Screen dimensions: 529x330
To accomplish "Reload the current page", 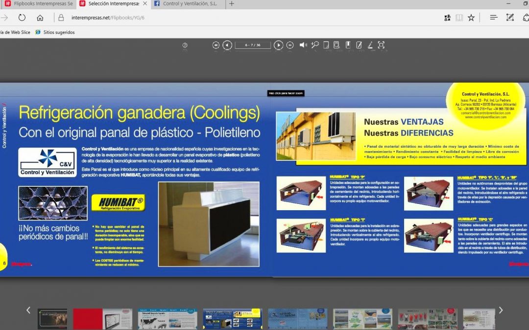I will pyautogui.click(x=22, y=18).
